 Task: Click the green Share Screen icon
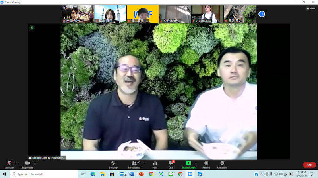[x=188, y=163]
